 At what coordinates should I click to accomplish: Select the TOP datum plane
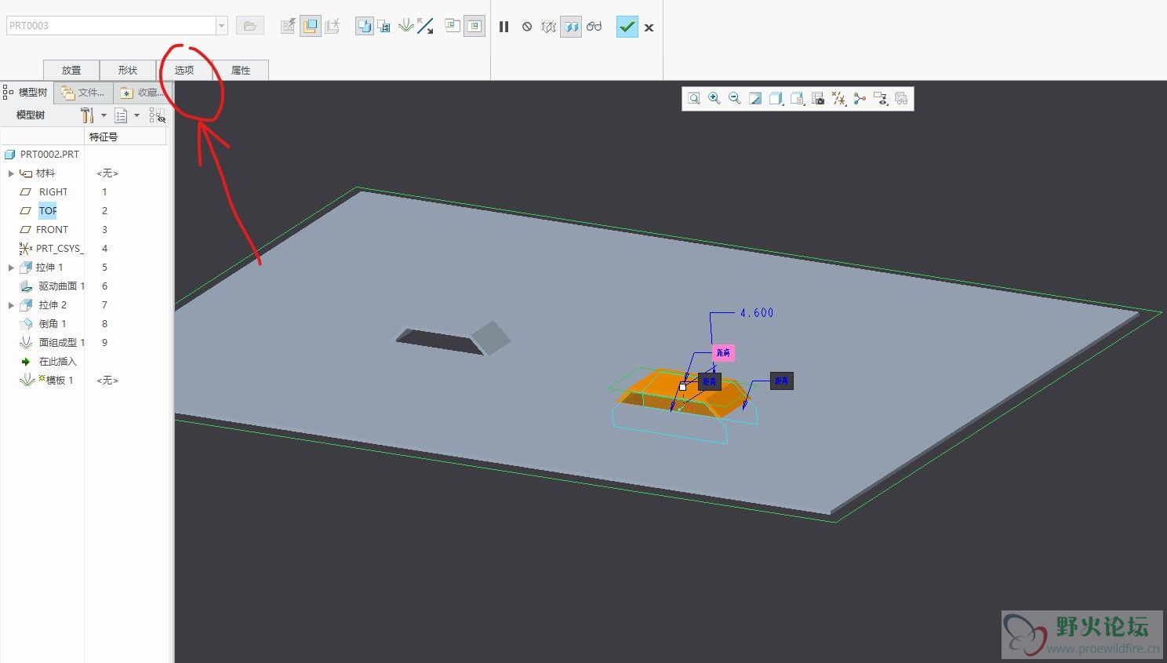click(48, 211)
